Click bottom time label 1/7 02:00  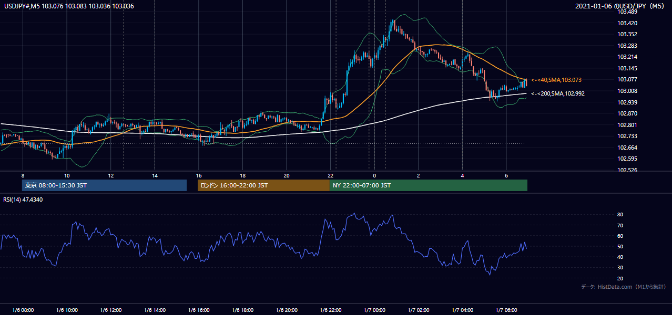418,310
